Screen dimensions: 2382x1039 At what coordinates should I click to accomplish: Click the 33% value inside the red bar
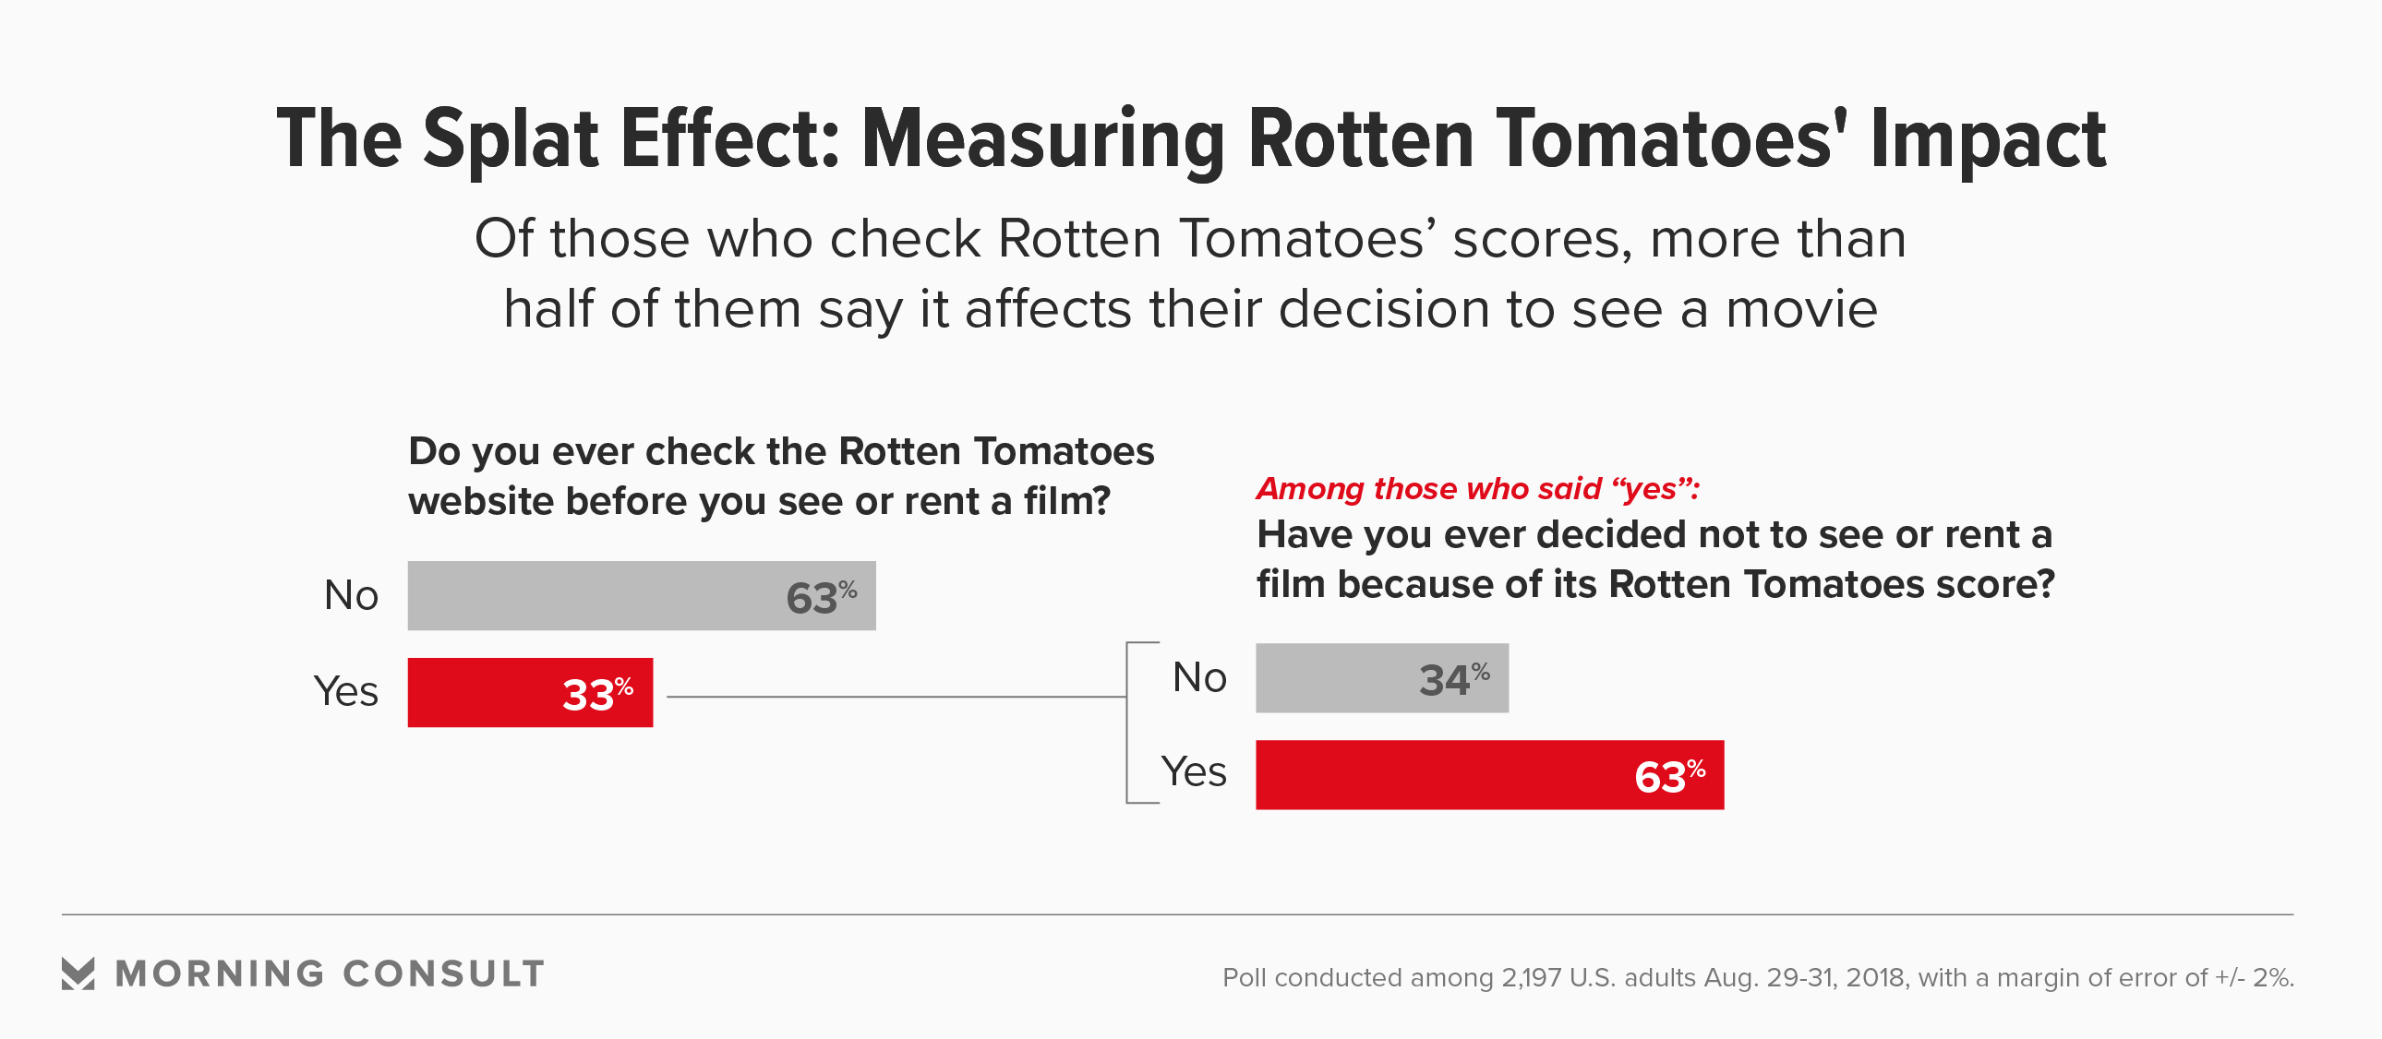pyautogui.click(x=597, y=694)
